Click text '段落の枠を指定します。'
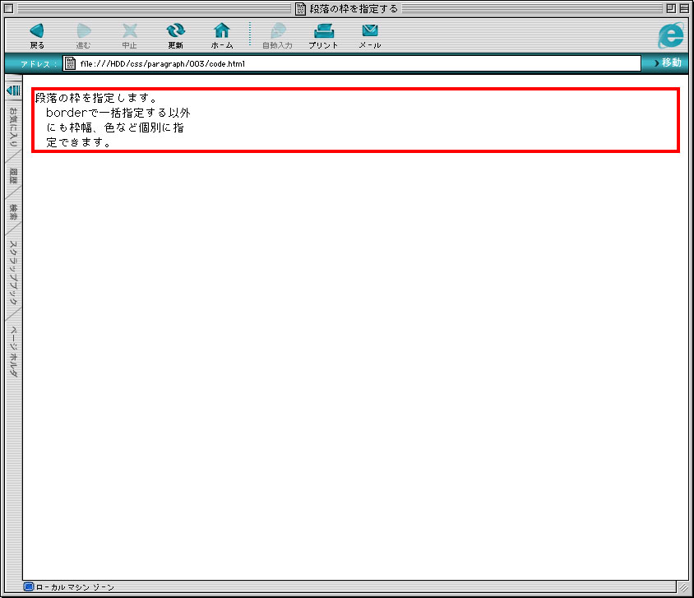 tap(96, 98)
